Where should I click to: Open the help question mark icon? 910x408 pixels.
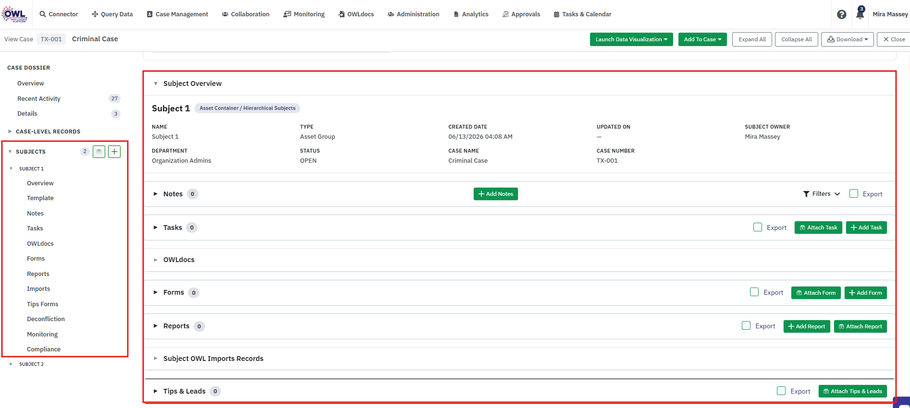click(x=842, y=14)
